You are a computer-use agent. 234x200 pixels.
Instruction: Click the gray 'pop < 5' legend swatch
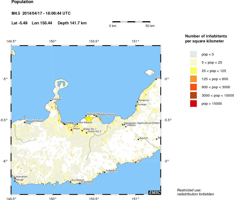coord(193,54)
